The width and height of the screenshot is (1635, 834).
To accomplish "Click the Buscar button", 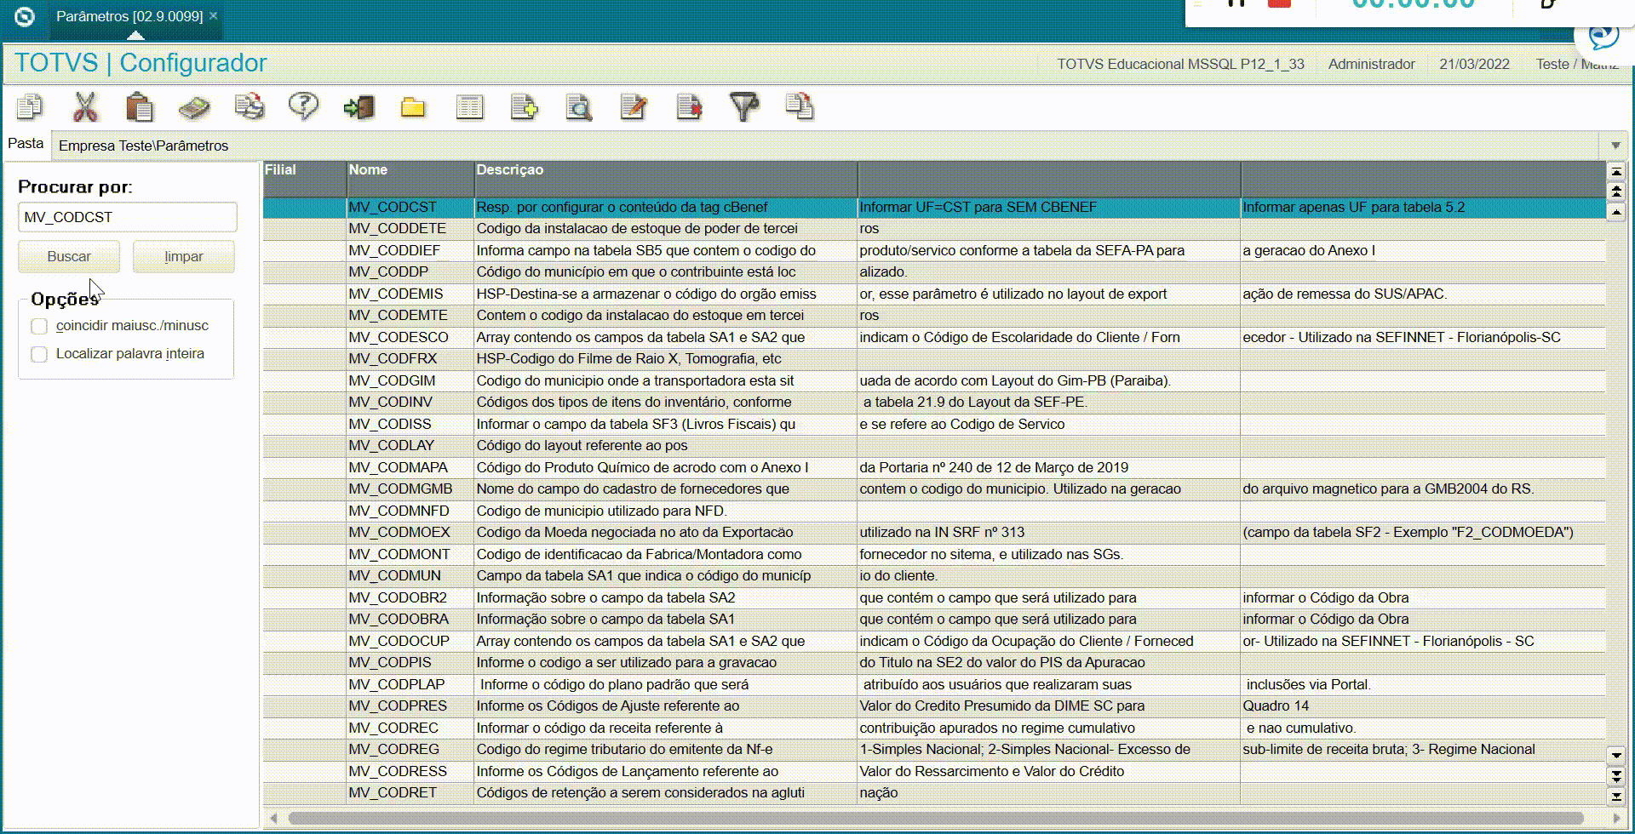I will point(69,256).
